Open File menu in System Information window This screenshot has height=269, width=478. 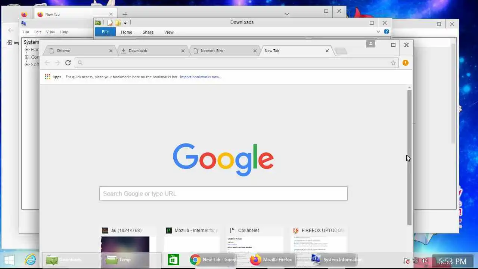(x=26, y=32)
